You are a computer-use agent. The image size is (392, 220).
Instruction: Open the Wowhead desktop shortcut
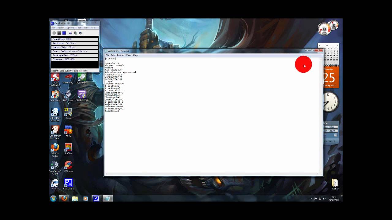[68, 79]
